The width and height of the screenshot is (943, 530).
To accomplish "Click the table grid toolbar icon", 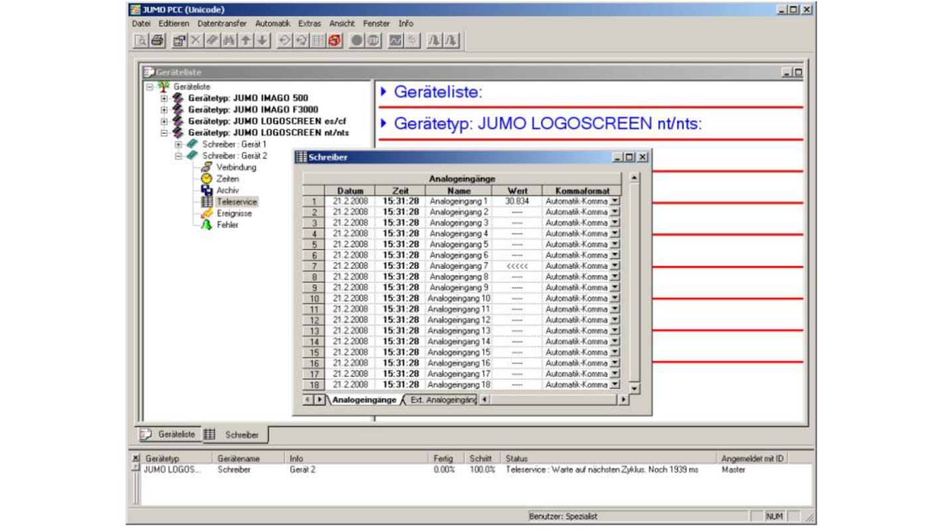I will coord(318,41).
